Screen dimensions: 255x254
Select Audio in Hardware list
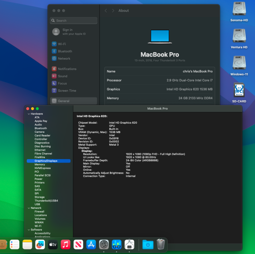pyautogui.click(x=38, y=125)
